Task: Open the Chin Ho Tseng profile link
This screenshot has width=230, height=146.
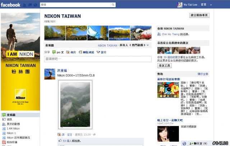Action: (170, 34)
